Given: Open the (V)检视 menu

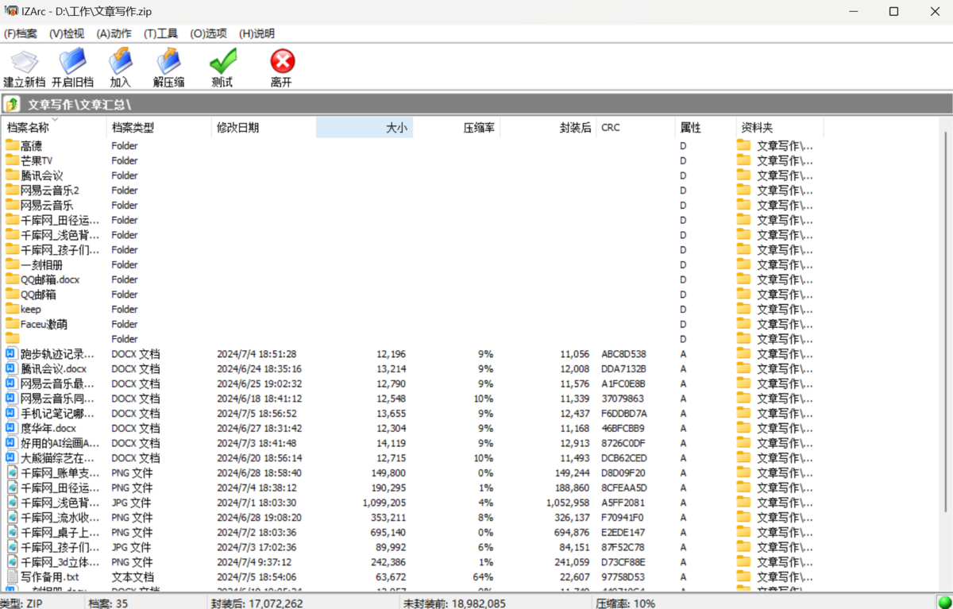Looking at the screenshot, I should click(x=67, y=33).
